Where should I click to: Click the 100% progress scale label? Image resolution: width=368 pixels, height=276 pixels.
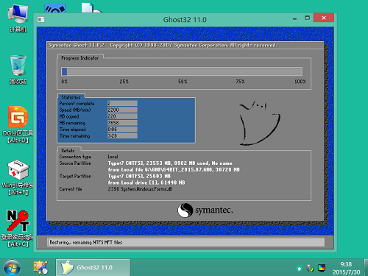tap(300, 82)
